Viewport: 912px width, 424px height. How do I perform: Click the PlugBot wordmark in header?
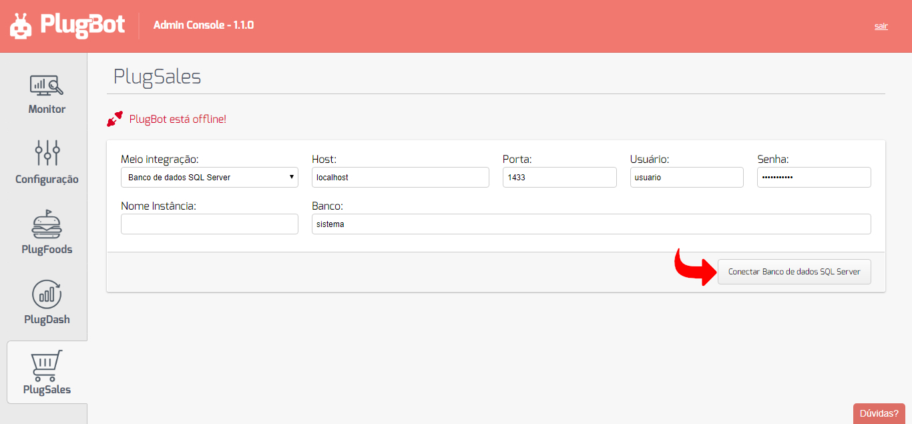click(x=82, y=25)
